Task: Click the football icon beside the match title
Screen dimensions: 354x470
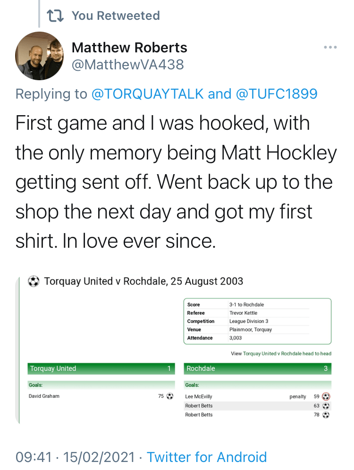Action: point(34,282)
